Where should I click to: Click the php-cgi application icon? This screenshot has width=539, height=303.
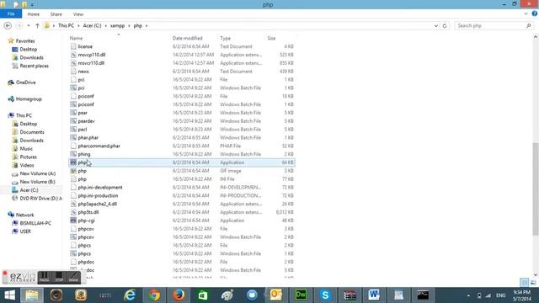pos(73,221)
